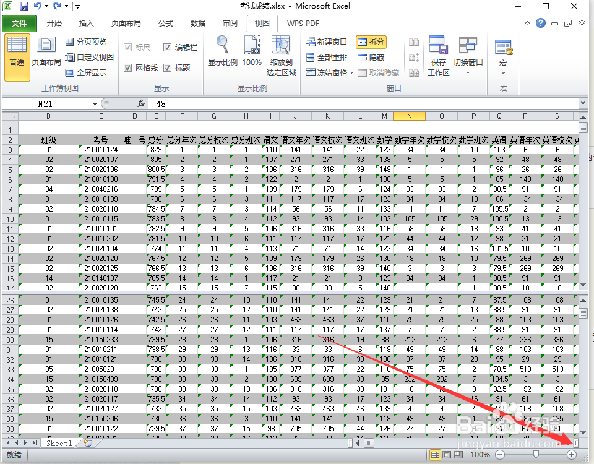Activate 全屏显示 full screen view
The height and width of the screenshot is (464, 594).
coord(86,72)
